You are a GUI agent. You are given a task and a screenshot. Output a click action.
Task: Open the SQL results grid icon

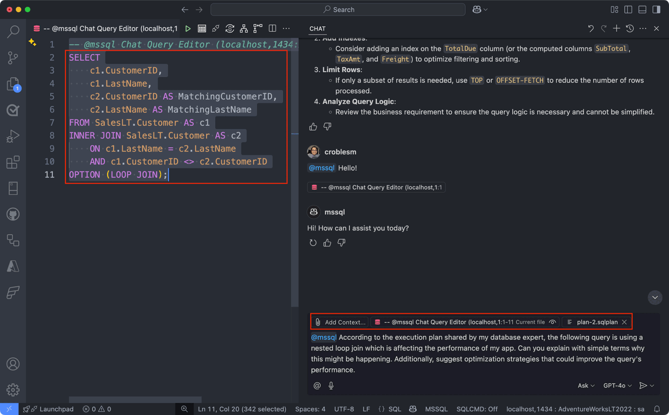click(x=202, y=28)
